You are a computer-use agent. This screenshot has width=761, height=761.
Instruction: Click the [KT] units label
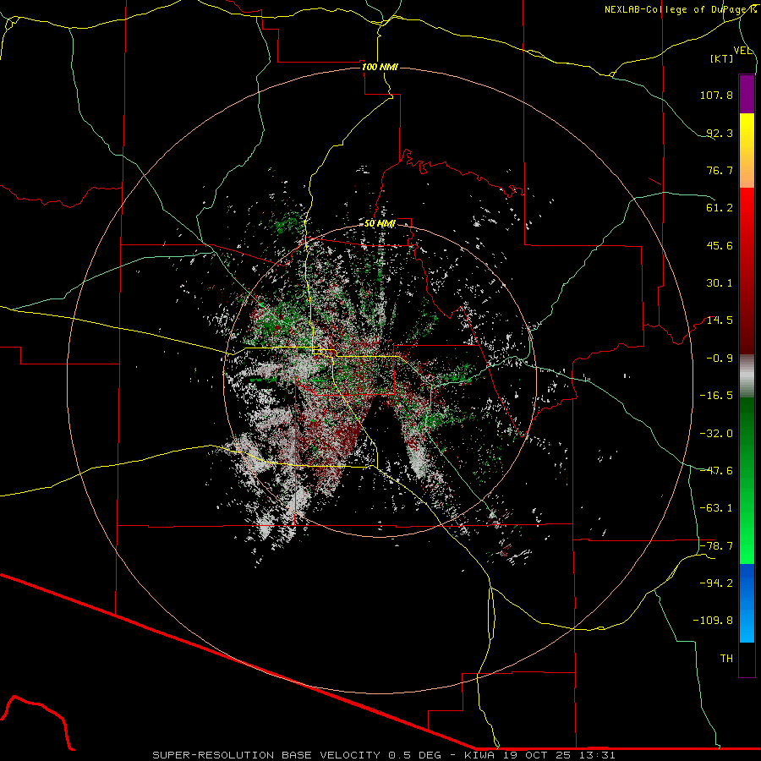pos(722,58)
